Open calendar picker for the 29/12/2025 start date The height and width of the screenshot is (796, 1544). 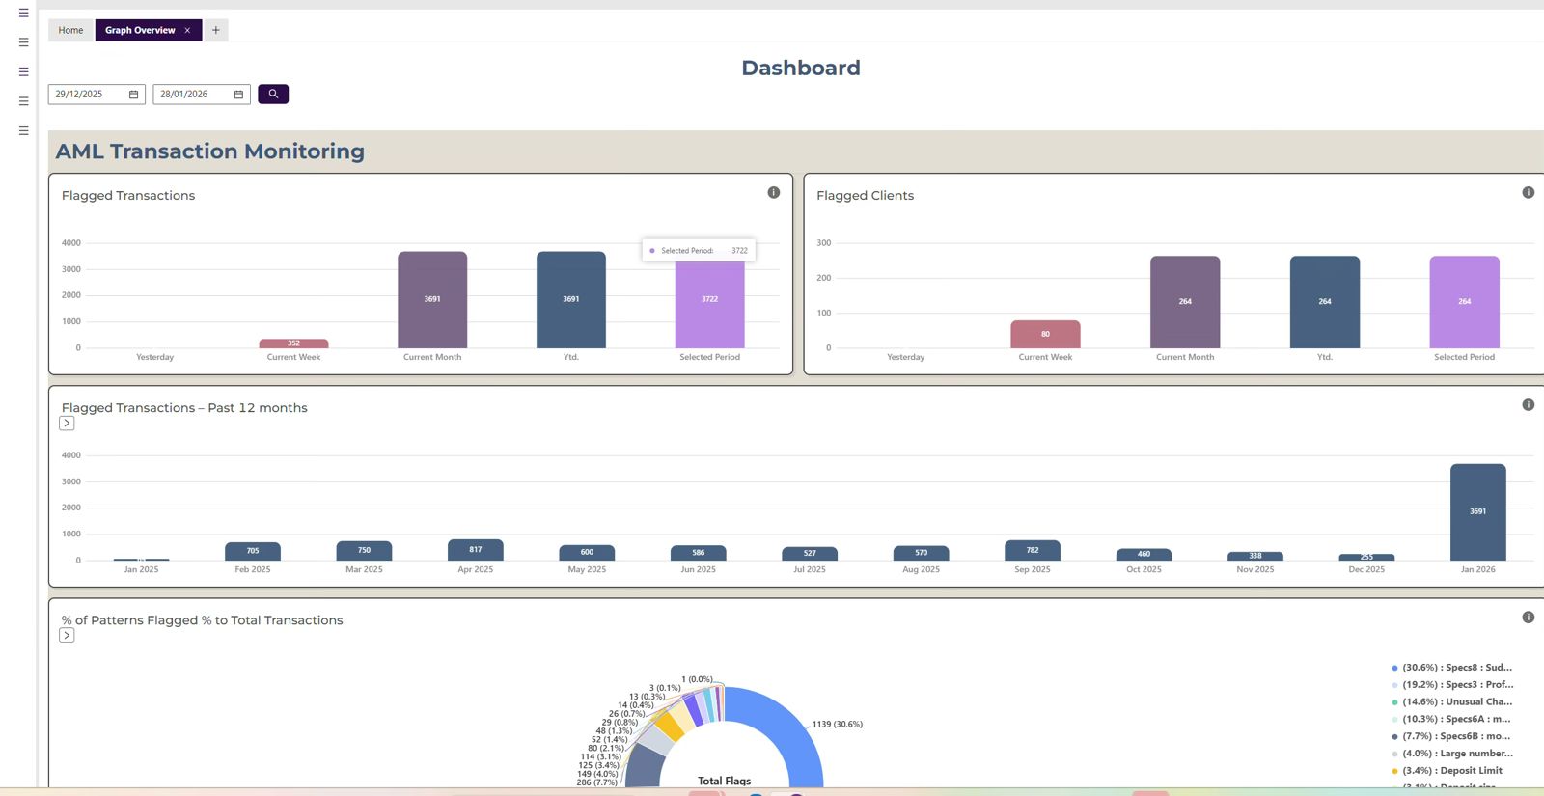pyautogui.click(x=133, y=95)
